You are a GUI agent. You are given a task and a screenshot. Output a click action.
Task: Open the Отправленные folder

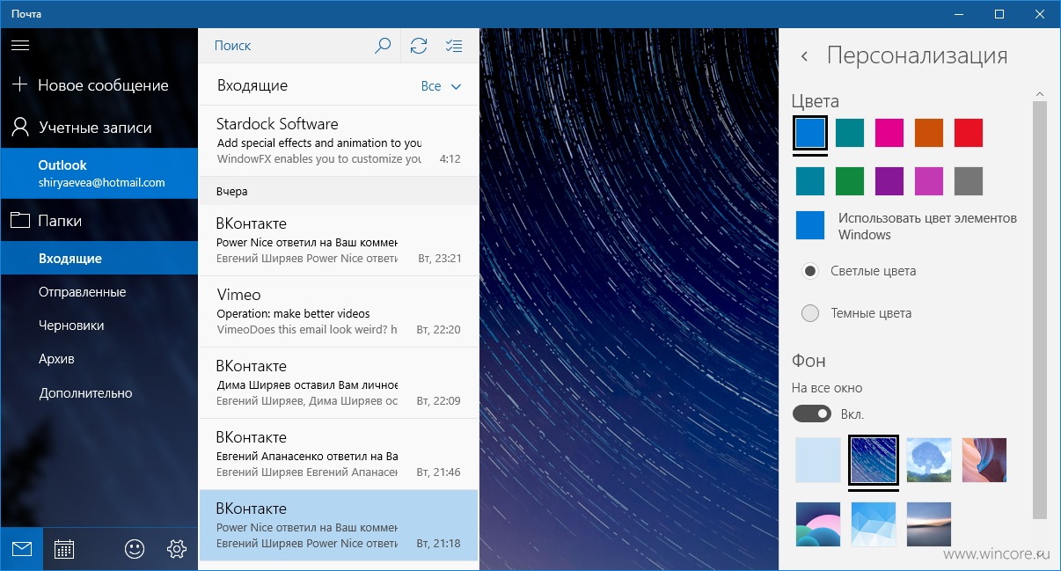pyautogui.click(x=99, y=292)
